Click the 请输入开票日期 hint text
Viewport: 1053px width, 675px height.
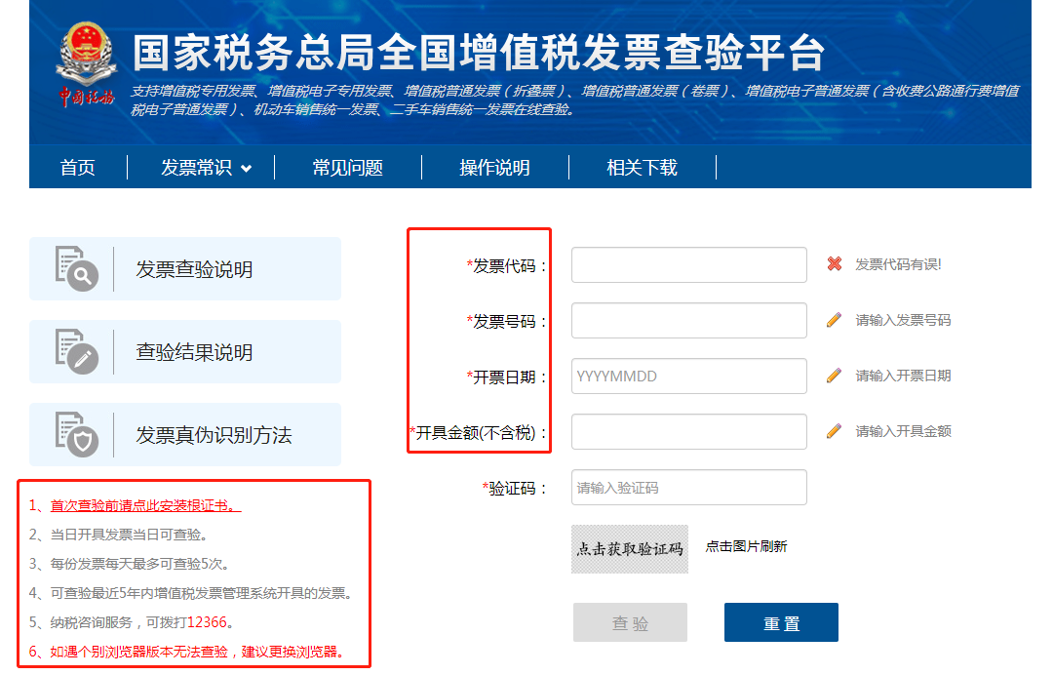click(903, 376)
